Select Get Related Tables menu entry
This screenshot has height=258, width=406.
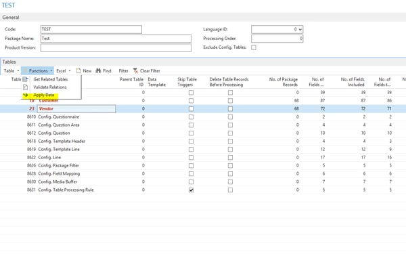tap(51, 79)
